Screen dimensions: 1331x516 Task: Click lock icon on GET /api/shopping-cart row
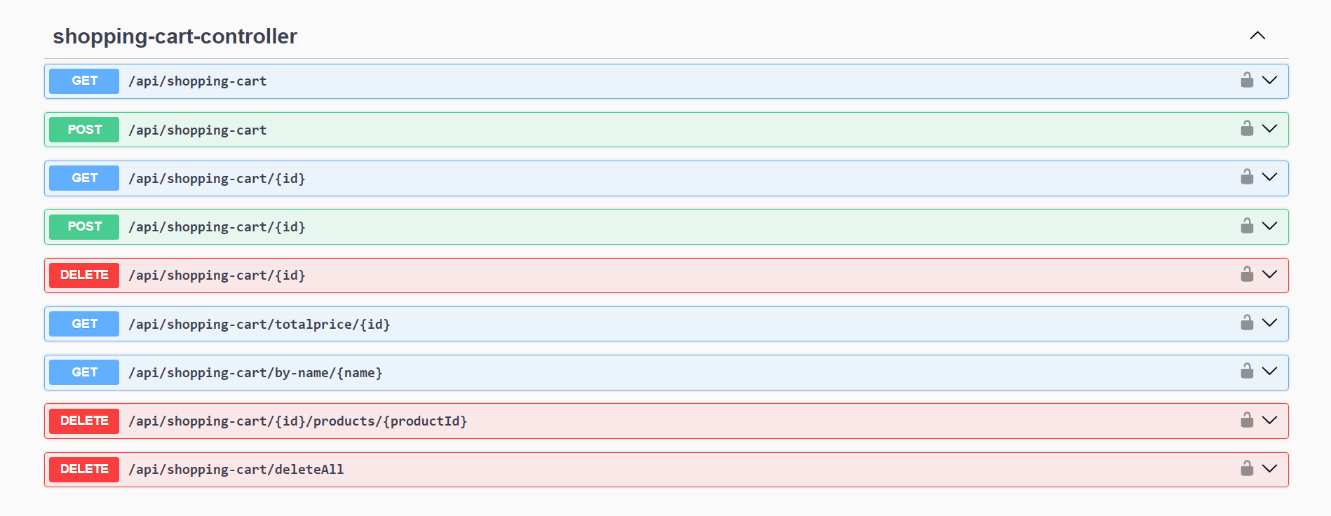coord(1246,80)
